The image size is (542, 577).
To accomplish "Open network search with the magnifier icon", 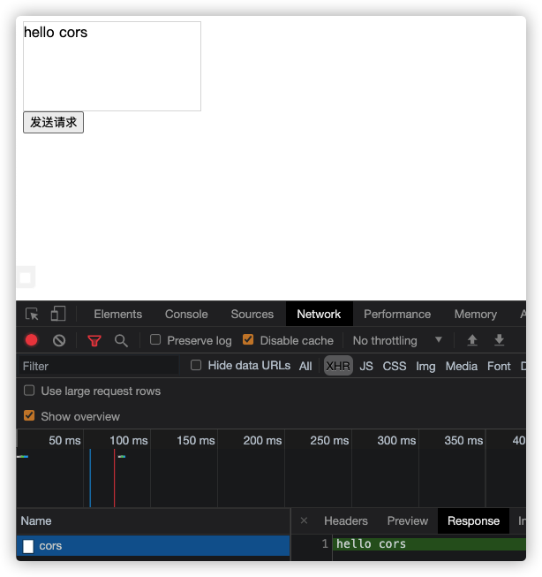I will click(x=121, y=341).
